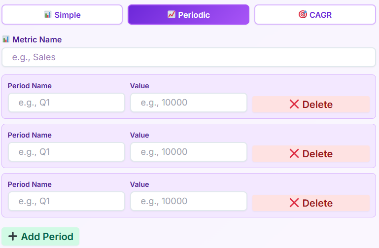Image resolution: width=379 pixels, height=248 pixels.
Task: Select the Periodic calculation tab
Action: (x=188, y=15)
